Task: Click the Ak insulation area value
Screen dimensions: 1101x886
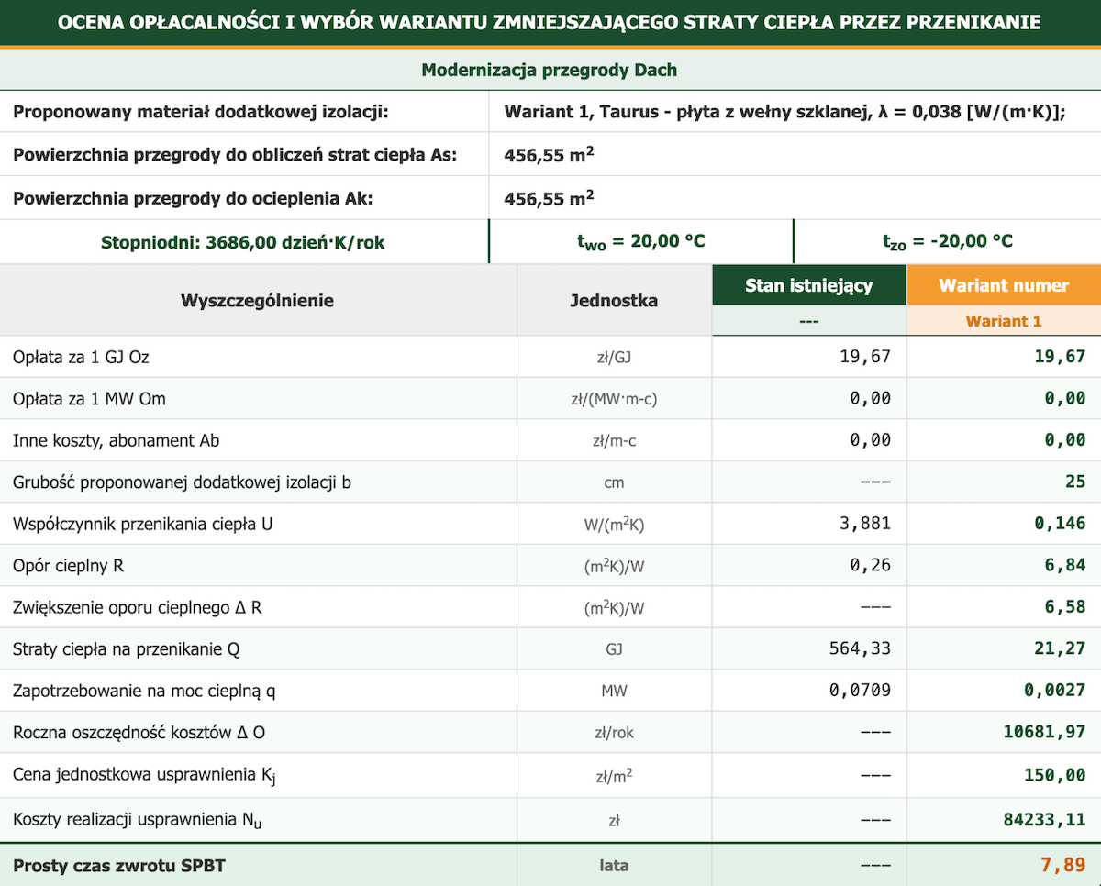Action: click(x=549, y=198)
